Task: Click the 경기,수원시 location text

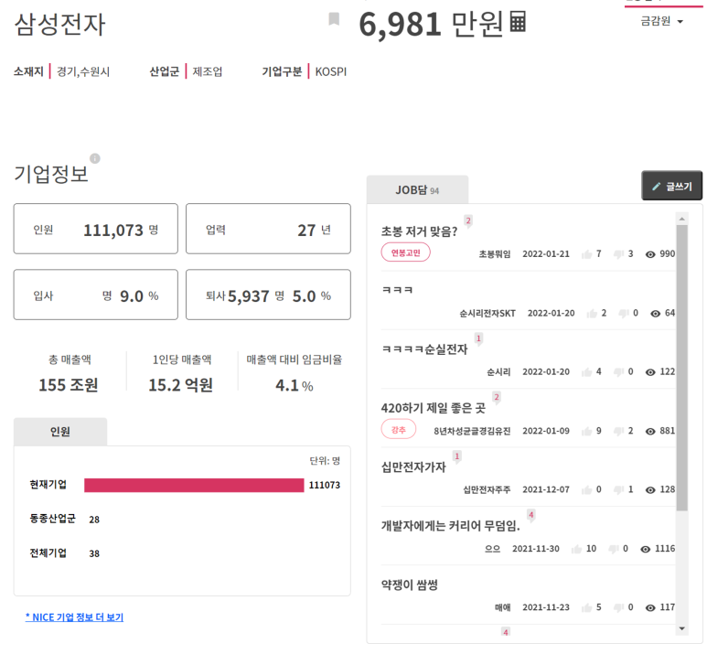Action: pos(83,71)
